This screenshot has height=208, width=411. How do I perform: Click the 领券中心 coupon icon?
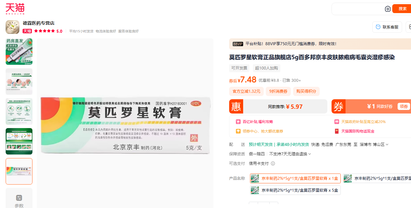coord(238,131)
